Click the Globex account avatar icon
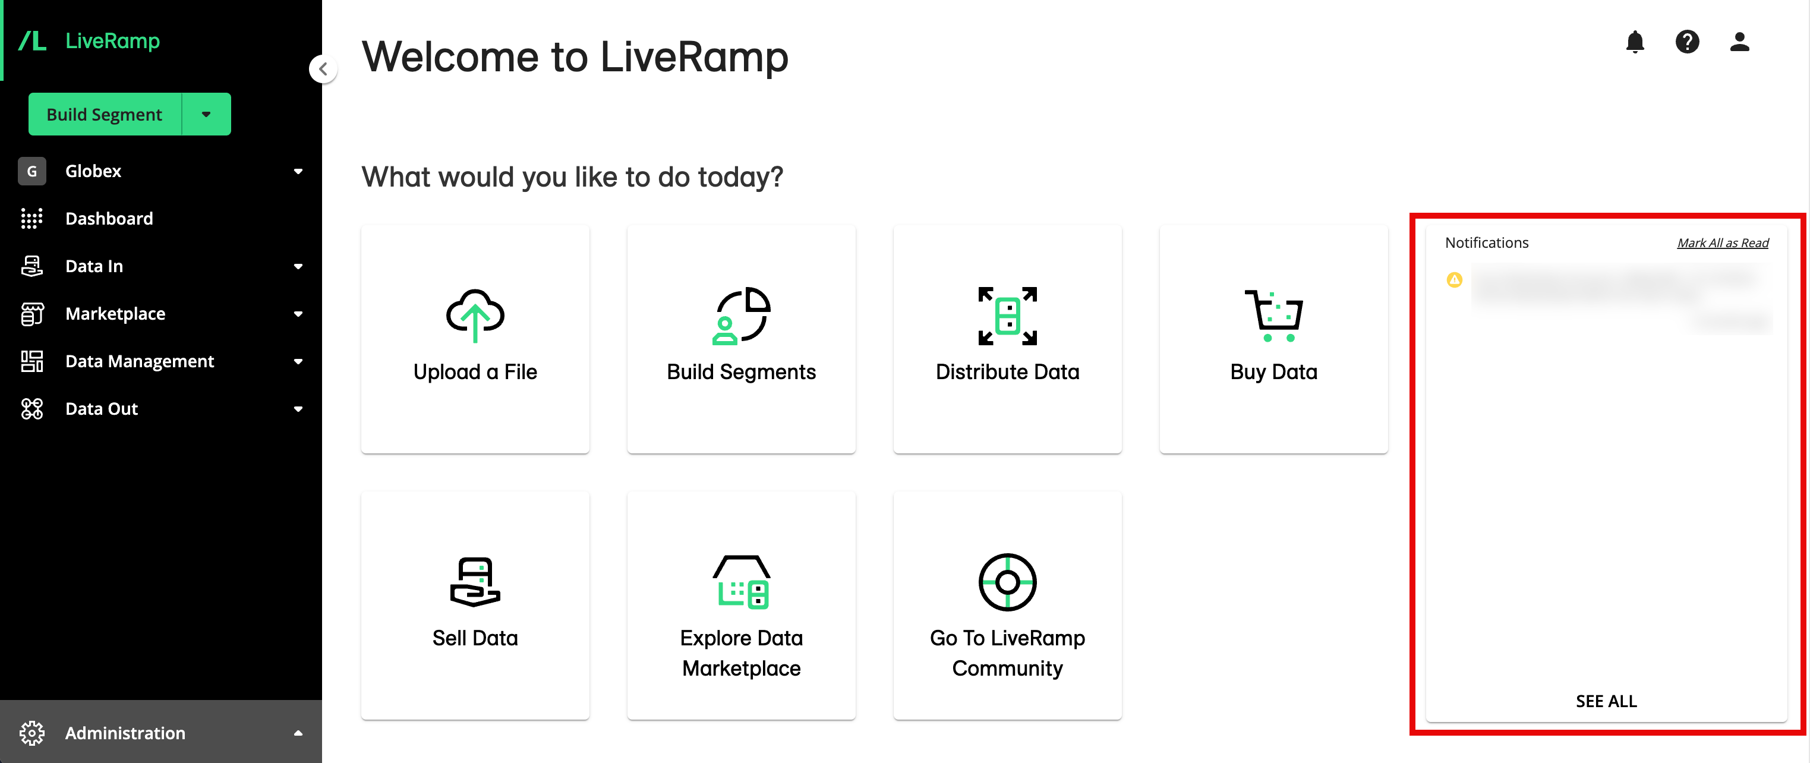 tap(31, 171)
